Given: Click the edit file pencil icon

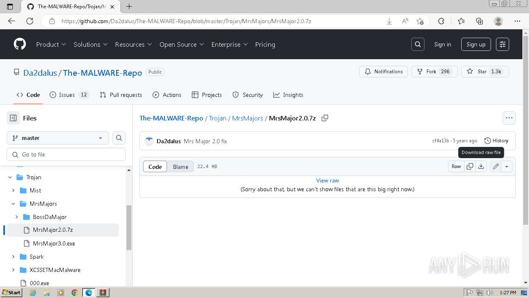Looking at the screenshot, I should point(496,166).
